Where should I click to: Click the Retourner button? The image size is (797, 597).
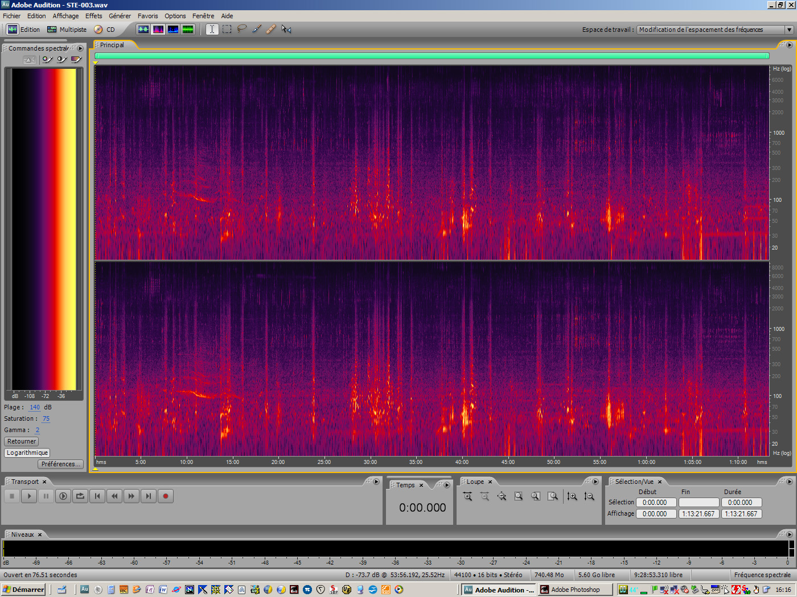click(x=21, y=441)
